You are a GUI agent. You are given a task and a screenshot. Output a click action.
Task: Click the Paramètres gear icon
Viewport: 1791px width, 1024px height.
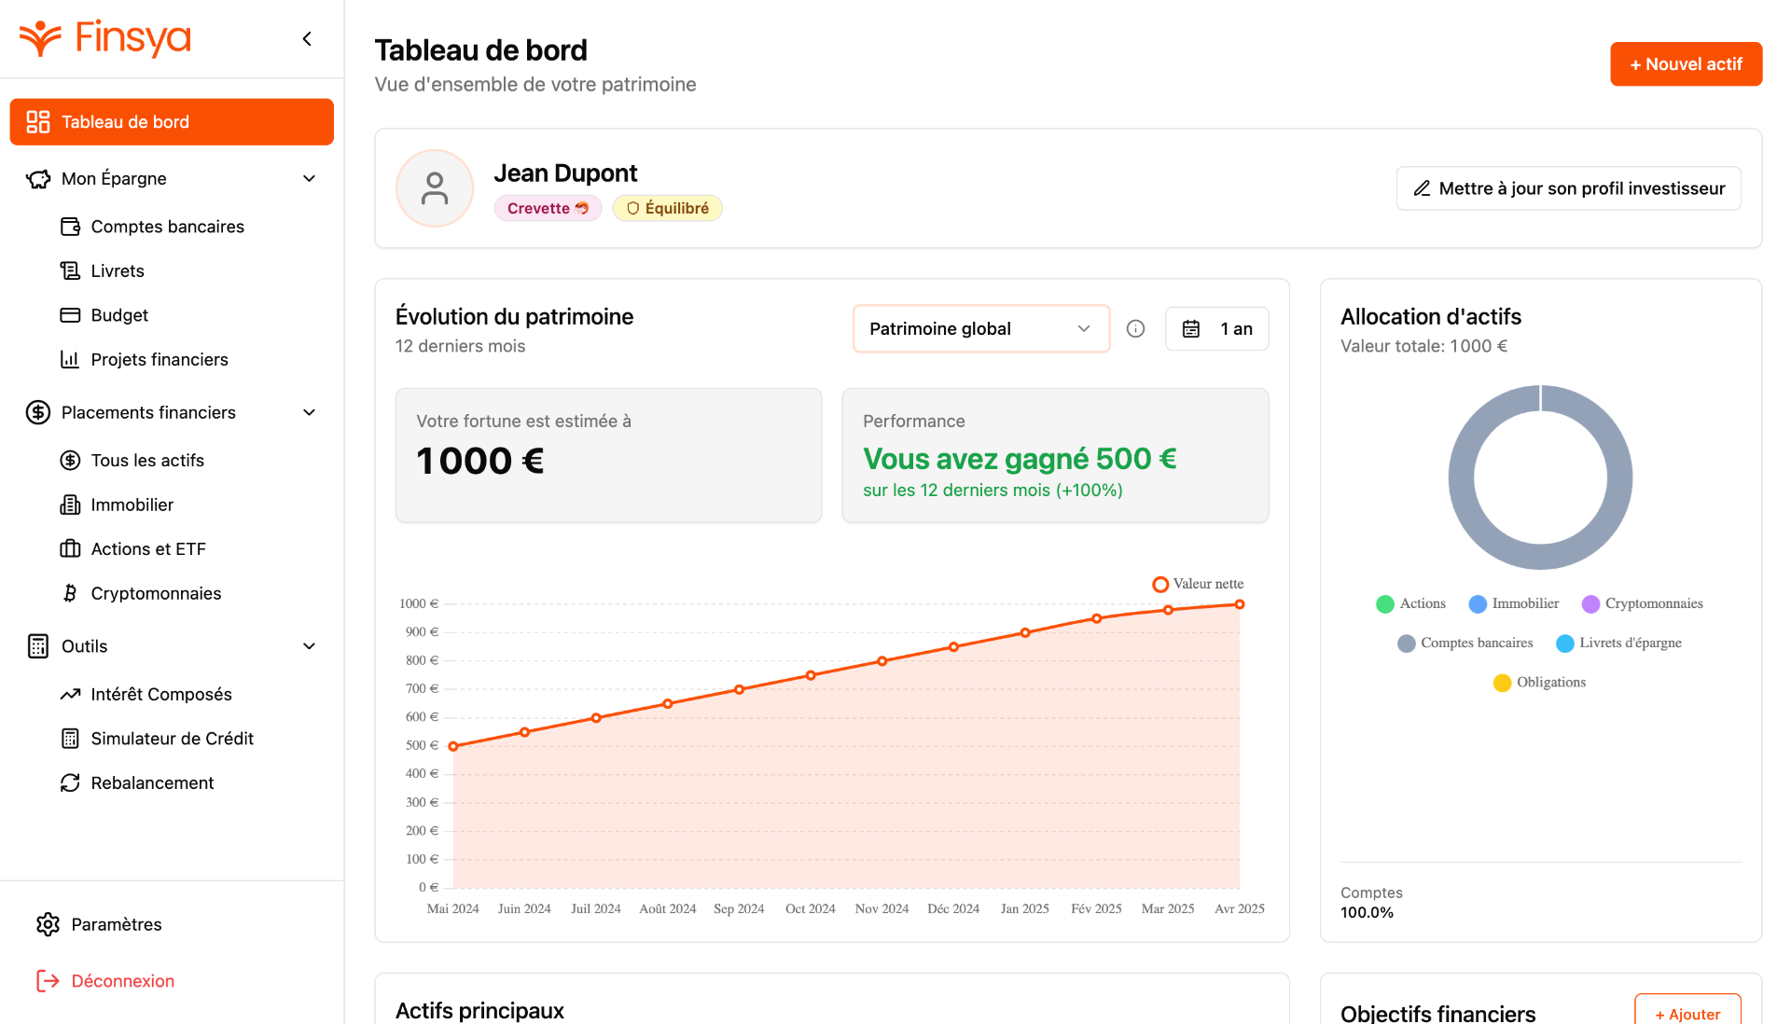pyautogui.click(x=49, y=924)
